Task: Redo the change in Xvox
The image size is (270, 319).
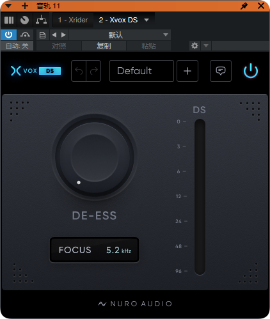Action: point(93,71)
